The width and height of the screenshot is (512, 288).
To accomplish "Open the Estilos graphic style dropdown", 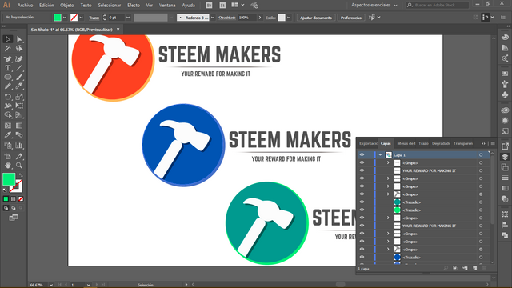I will pos(289,18).
